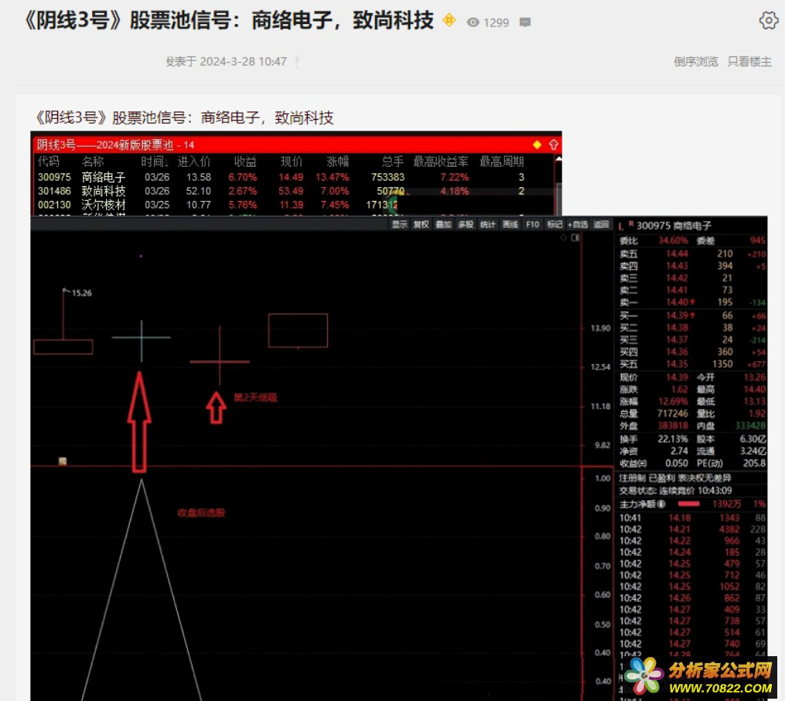Click the 10:41 tick trade row
The width and height of the screenshot is (785, 701).
tap(692, 518)
